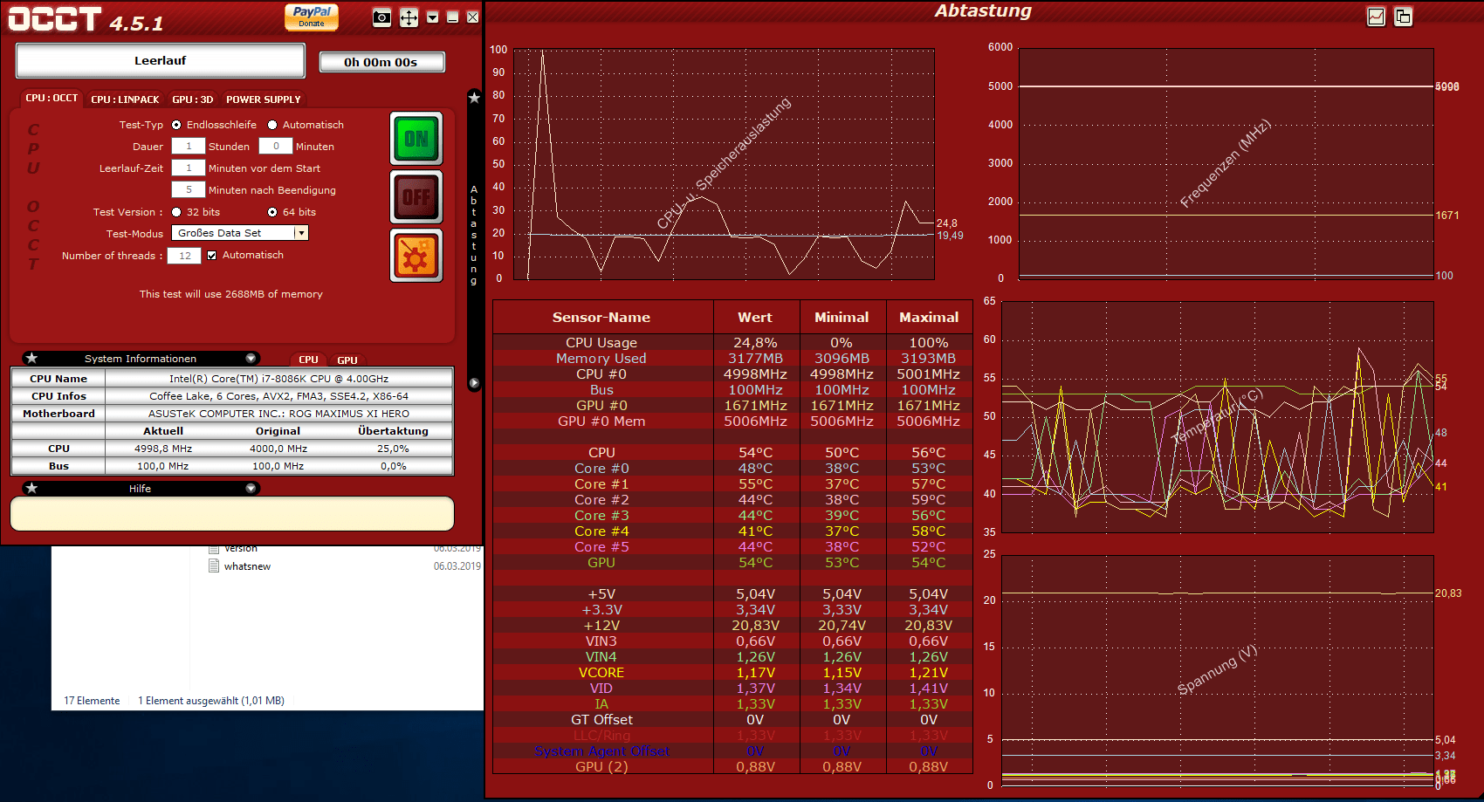Toggle Automatisch threads checkbox

point(211,256)
